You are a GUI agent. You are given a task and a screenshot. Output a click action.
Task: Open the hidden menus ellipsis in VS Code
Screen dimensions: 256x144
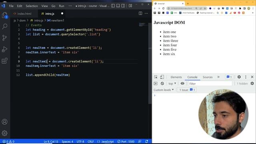(70, 6)
